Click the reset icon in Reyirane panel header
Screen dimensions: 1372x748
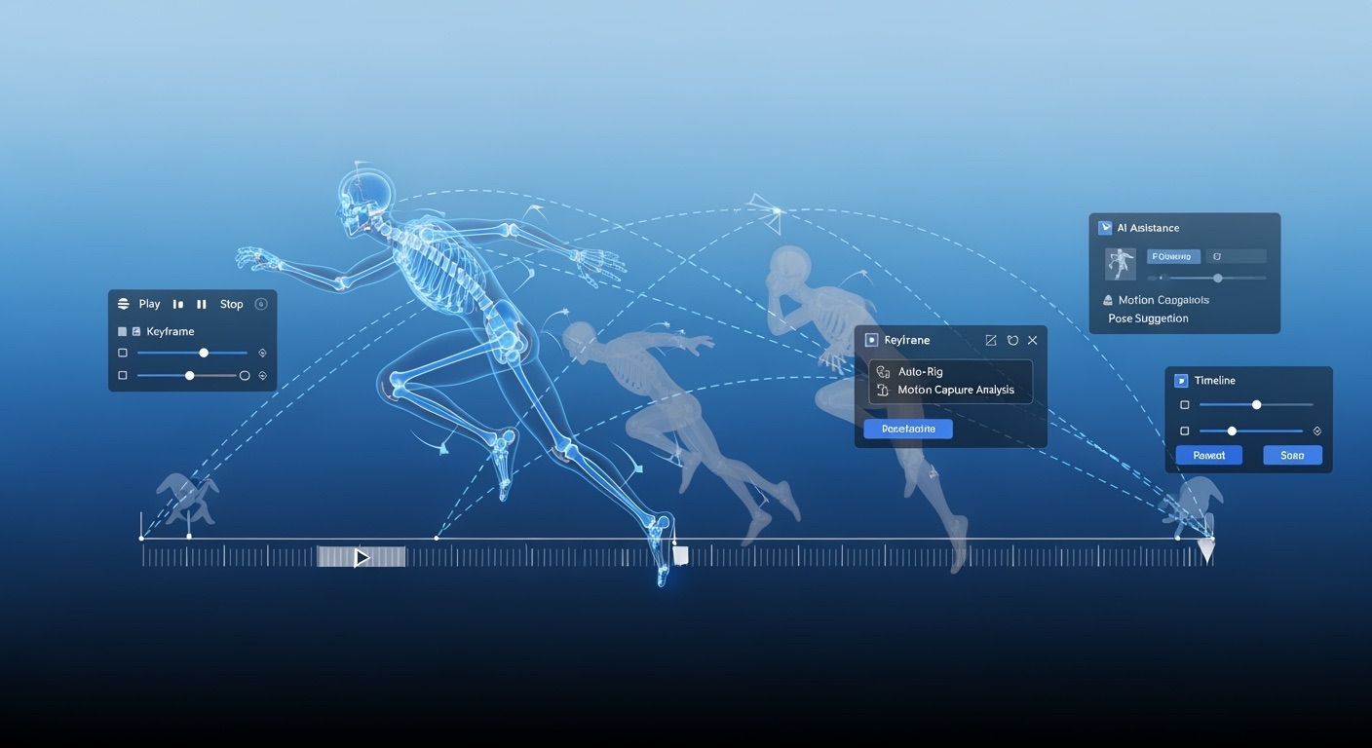tap(1012, 340)
